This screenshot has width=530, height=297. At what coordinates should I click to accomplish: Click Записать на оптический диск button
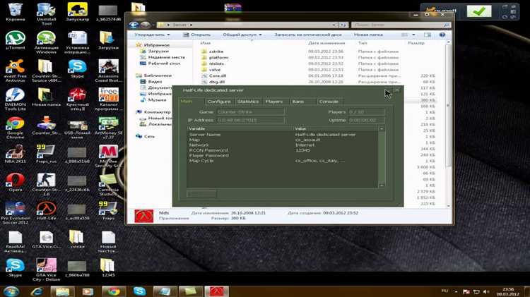308,35
